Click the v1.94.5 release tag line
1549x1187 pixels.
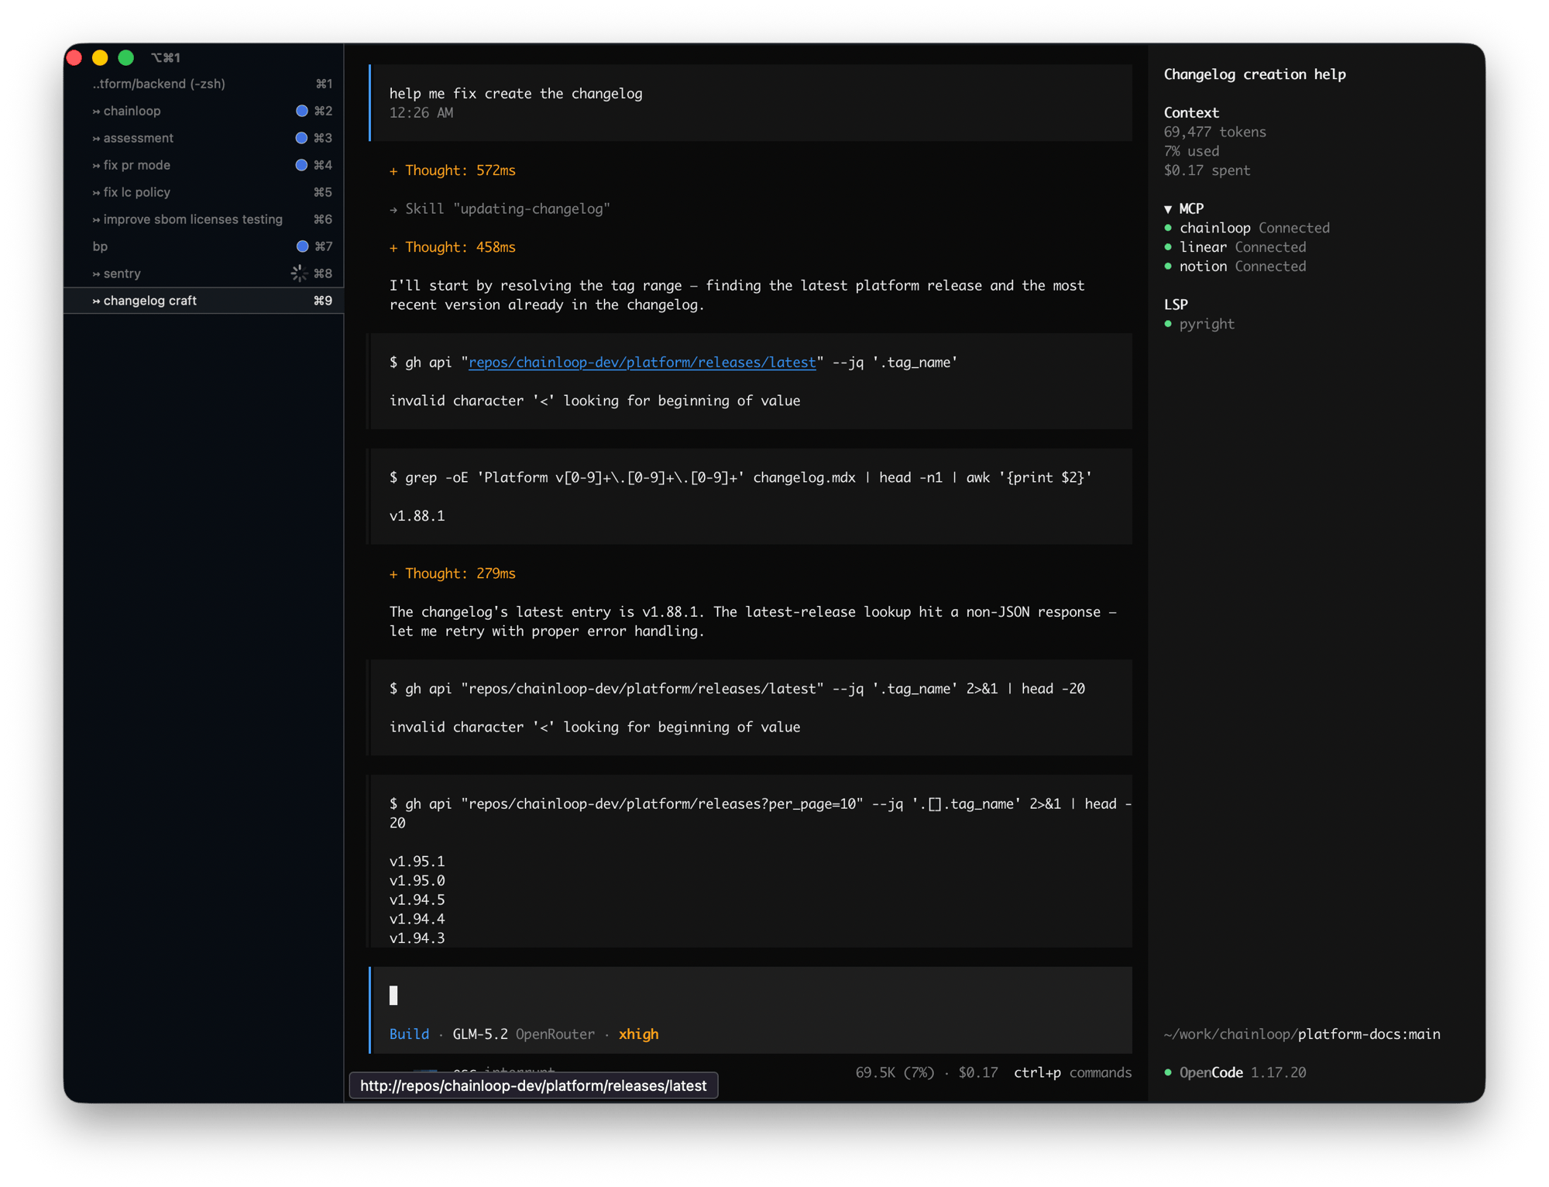[x=417, y=900]
